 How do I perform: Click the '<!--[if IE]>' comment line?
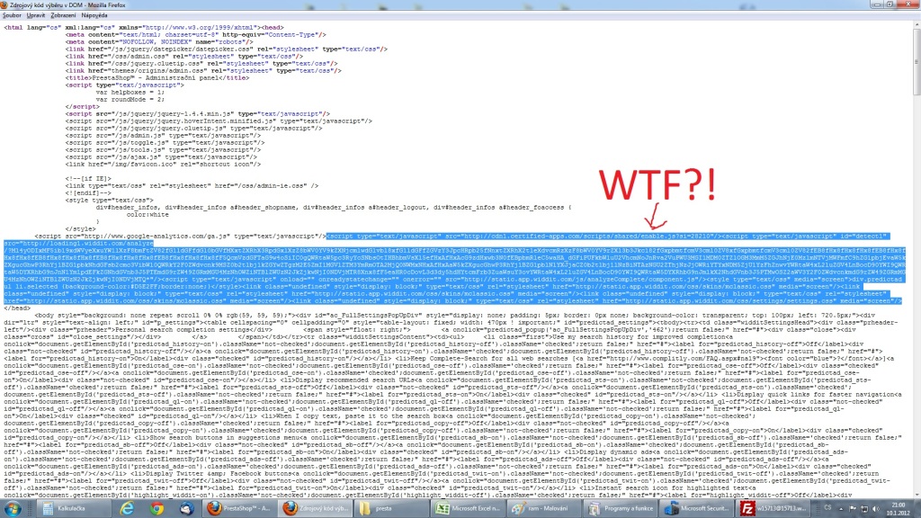point(88,179)
